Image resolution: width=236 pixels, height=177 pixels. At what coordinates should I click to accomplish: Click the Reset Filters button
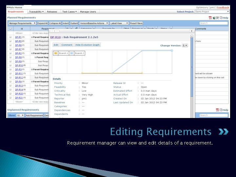pyautogui.click(x=136, y=23)
